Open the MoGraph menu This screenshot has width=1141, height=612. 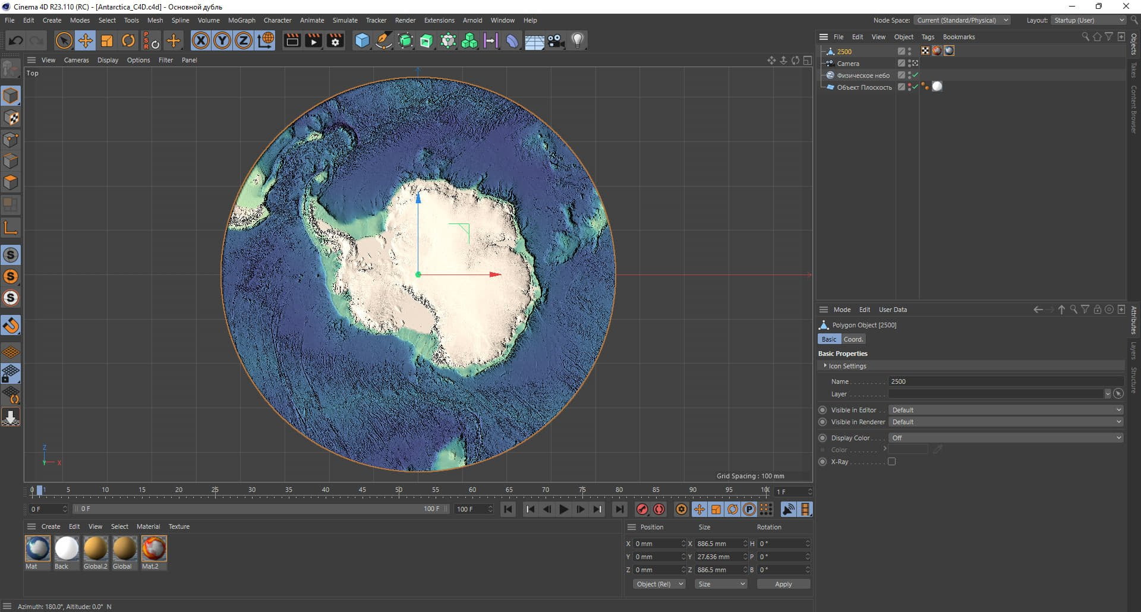pyautogui.click(x=241, y=20)
